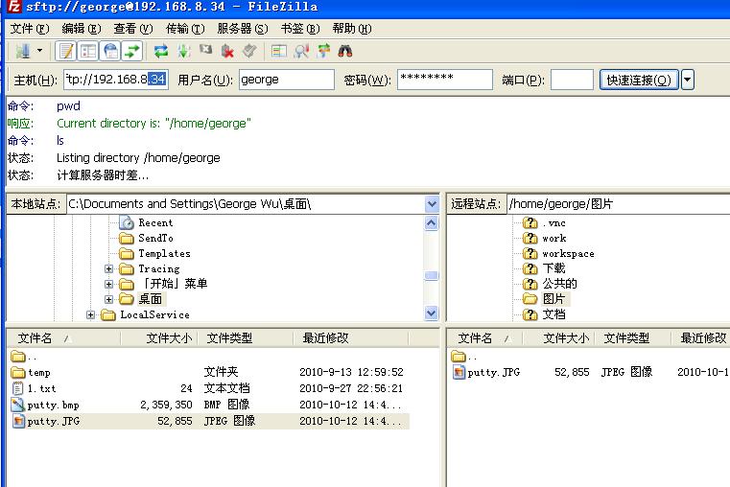Screen dimensions: 730x487
Task: Click the 快速连接 button
Action: (x=639, y=80)
